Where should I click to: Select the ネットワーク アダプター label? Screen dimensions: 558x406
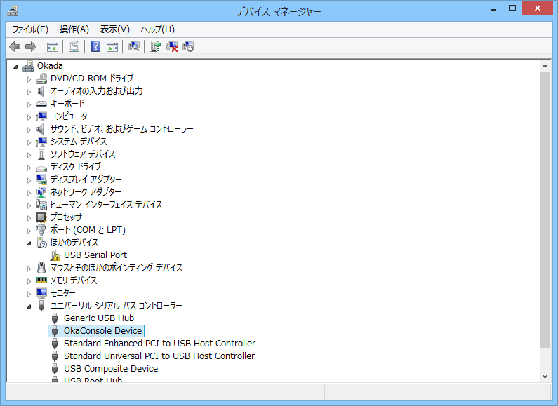tap(86, 192)
